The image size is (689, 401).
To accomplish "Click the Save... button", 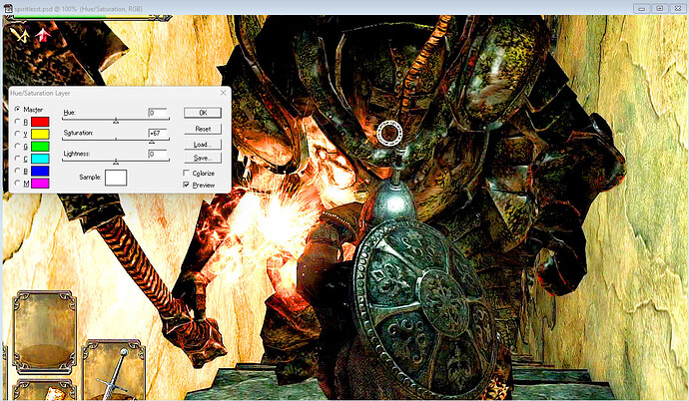I will (x=203, y=158).
